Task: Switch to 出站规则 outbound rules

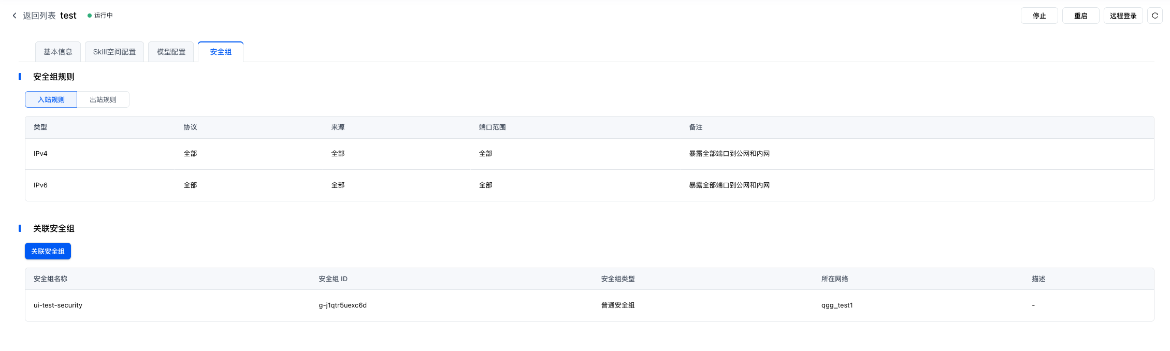Action: (x=103, y=99)
